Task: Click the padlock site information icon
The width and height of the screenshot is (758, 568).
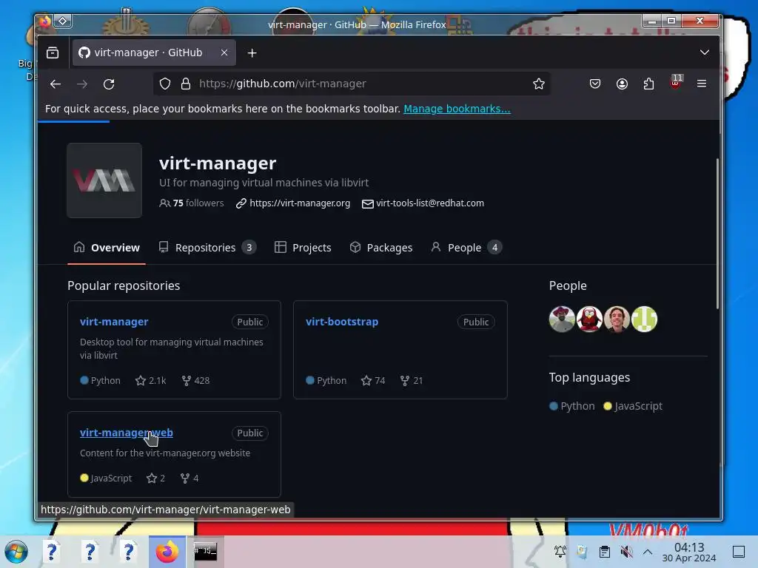Action: [186, 84]
